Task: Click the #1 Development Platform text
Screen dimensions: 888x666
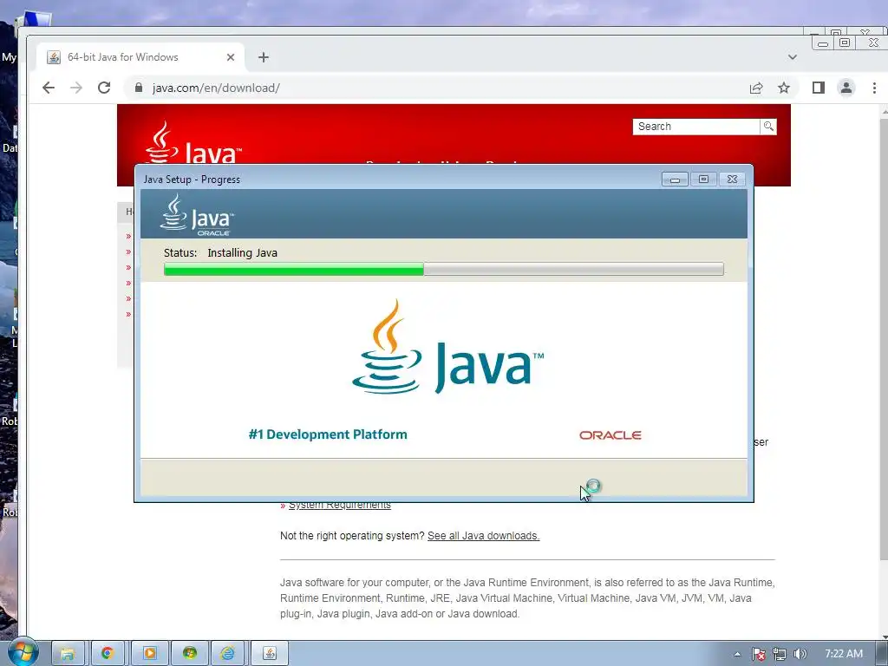Action: tap(328, 434)
